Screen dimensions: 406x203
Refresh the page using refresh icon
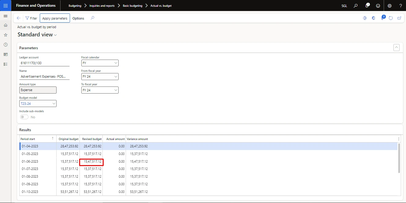[x=391, y=18]
